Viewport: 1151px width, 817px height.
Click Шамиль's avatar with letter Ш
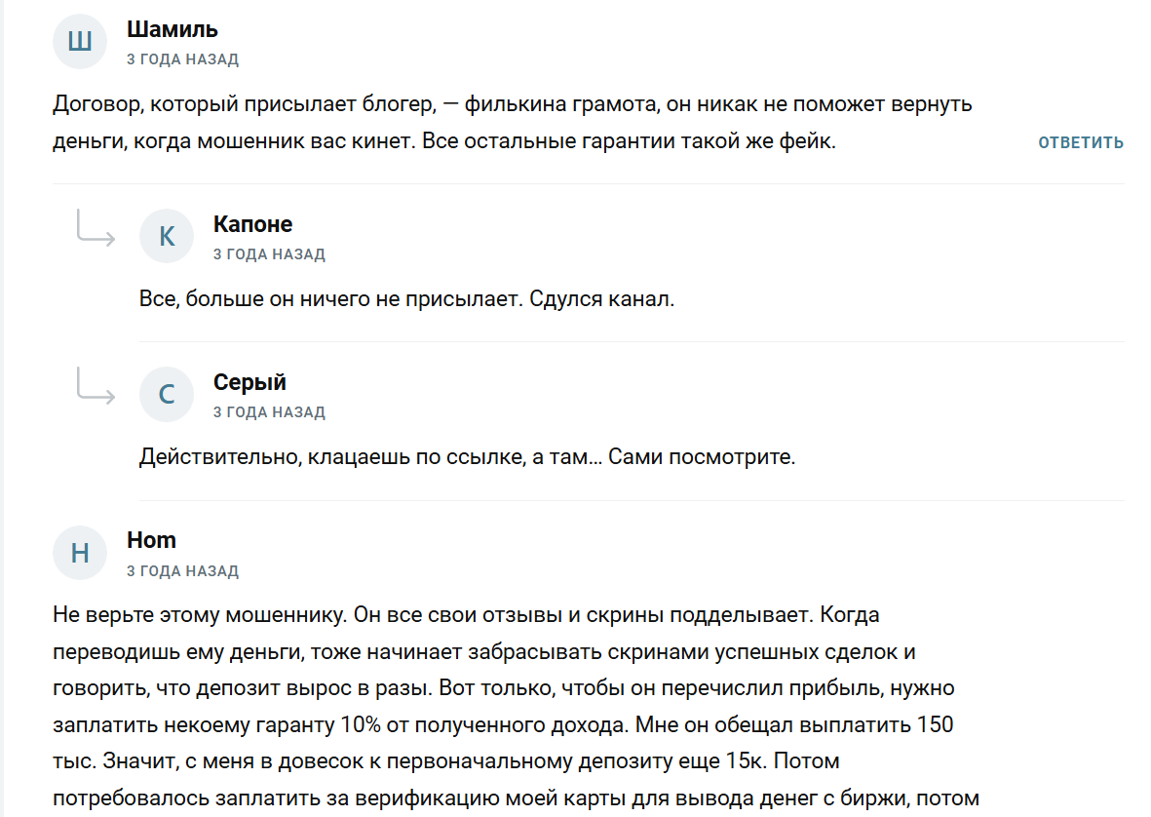[x=79, y=41]
